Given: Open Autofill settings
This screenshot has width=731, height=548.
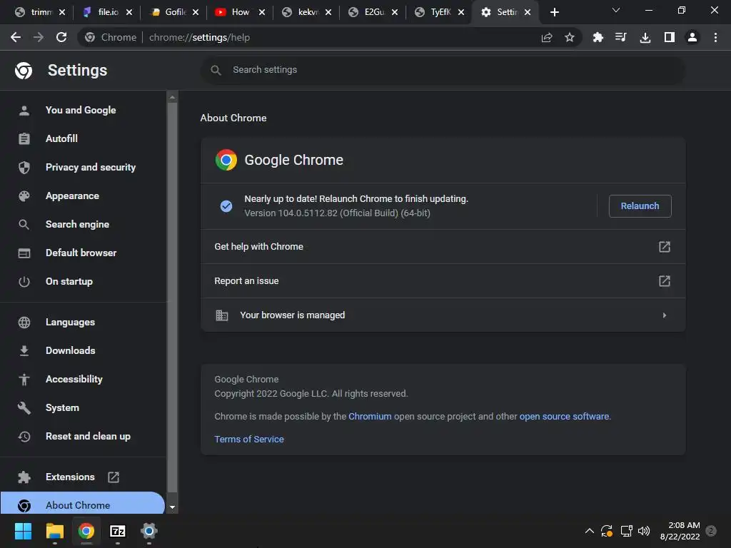Looking at the screenshot, I should [x=61, y=138].
